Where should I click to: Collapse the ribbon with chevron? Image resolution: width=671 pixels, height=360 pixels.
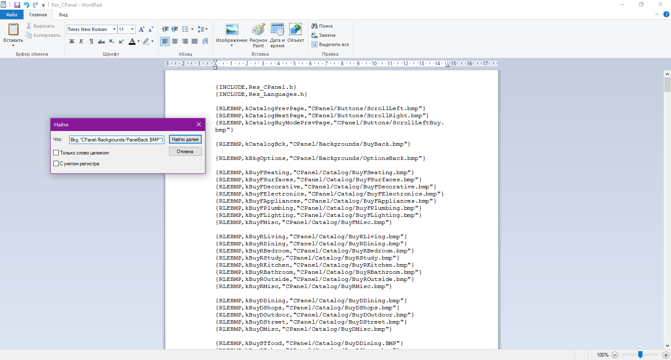[x=657, y=14]
